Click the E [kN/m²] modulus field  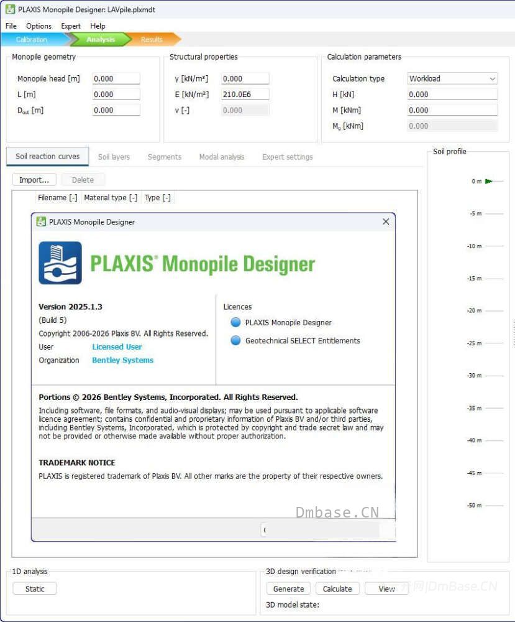pos(245,95)
